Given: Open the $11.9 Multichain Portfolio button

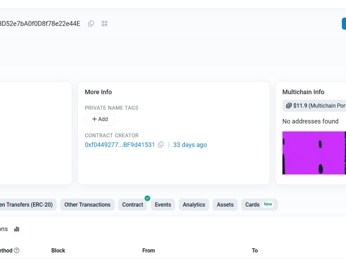Looking at the screenshot, I should pos(314,106).
